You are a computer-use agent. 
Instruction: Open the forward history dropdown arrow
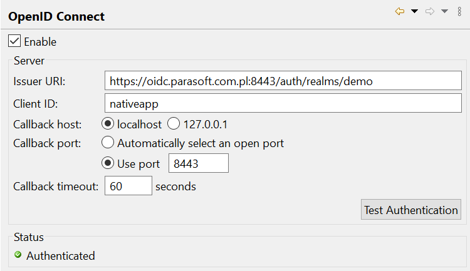[444, 11]
